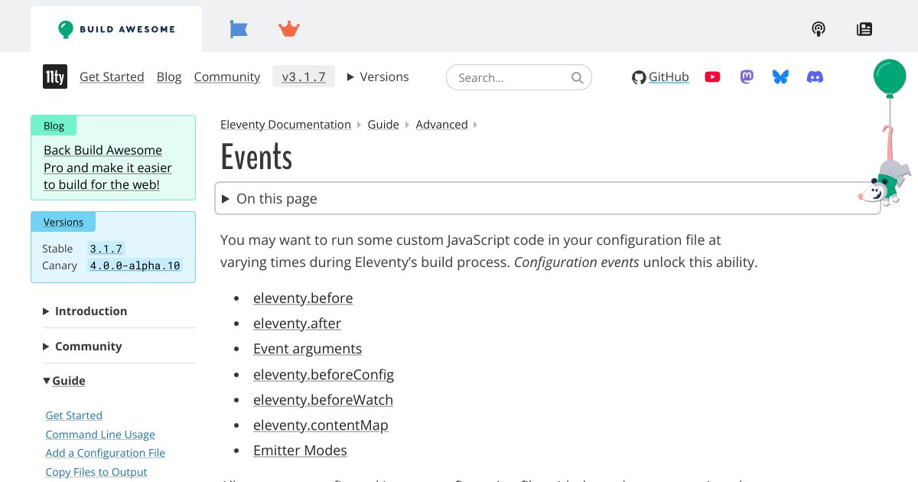
Task: Click the magnifying glass search icon
Action: (578, 77)
